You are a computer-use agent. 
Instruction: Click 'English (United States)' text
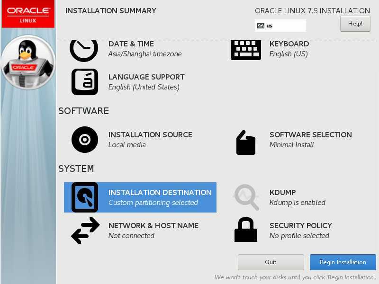pyautogui.click(x=144, y=87)
